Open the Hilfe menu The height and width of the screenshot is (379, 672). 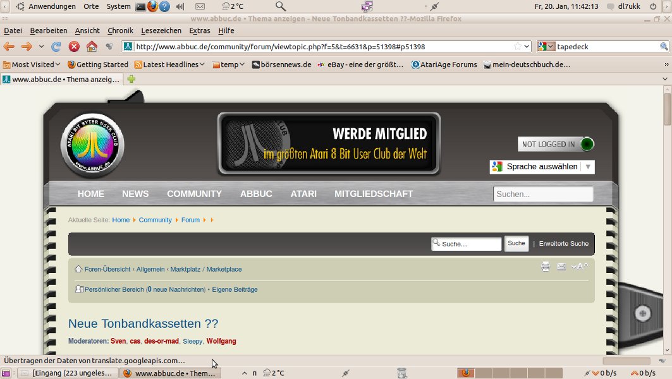226,30
